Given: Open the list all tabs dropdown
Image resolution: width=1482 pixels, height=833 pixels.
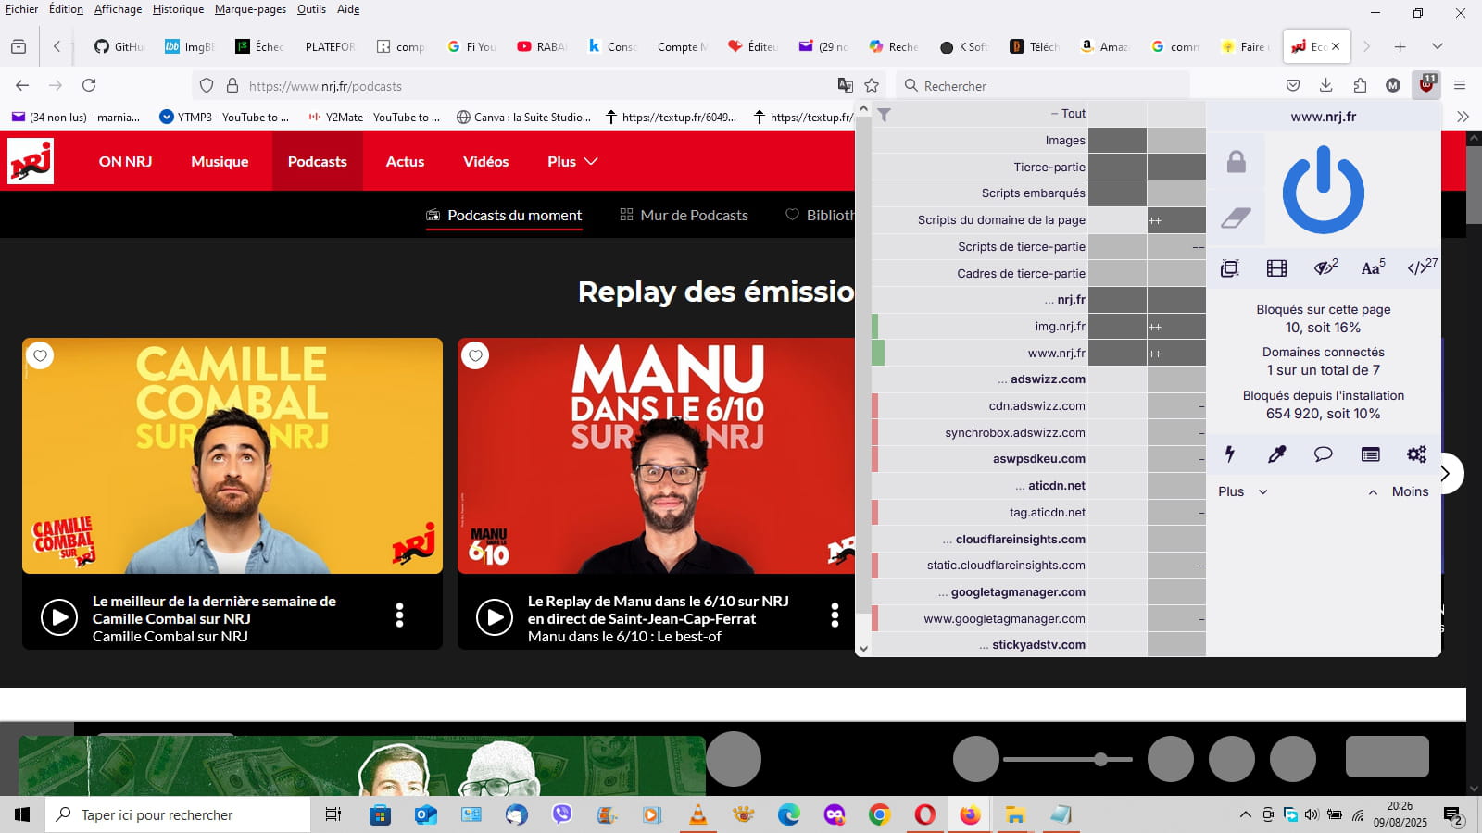Looking at the screenshot, I should (x=1438, y=46).
